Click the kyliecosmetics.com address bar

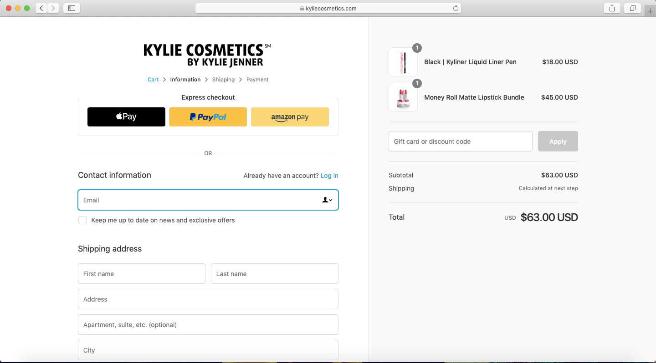(328, 8)
